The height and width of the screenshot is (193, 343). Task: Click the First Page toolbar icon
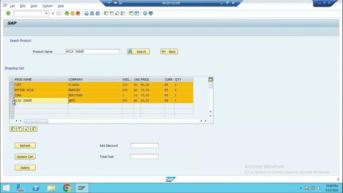tap(106, 13)
